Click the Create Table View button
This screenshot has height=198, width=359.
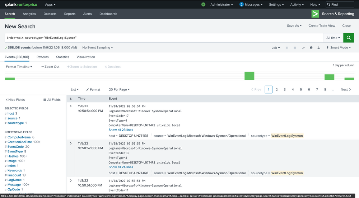click(x=322, y=26)
